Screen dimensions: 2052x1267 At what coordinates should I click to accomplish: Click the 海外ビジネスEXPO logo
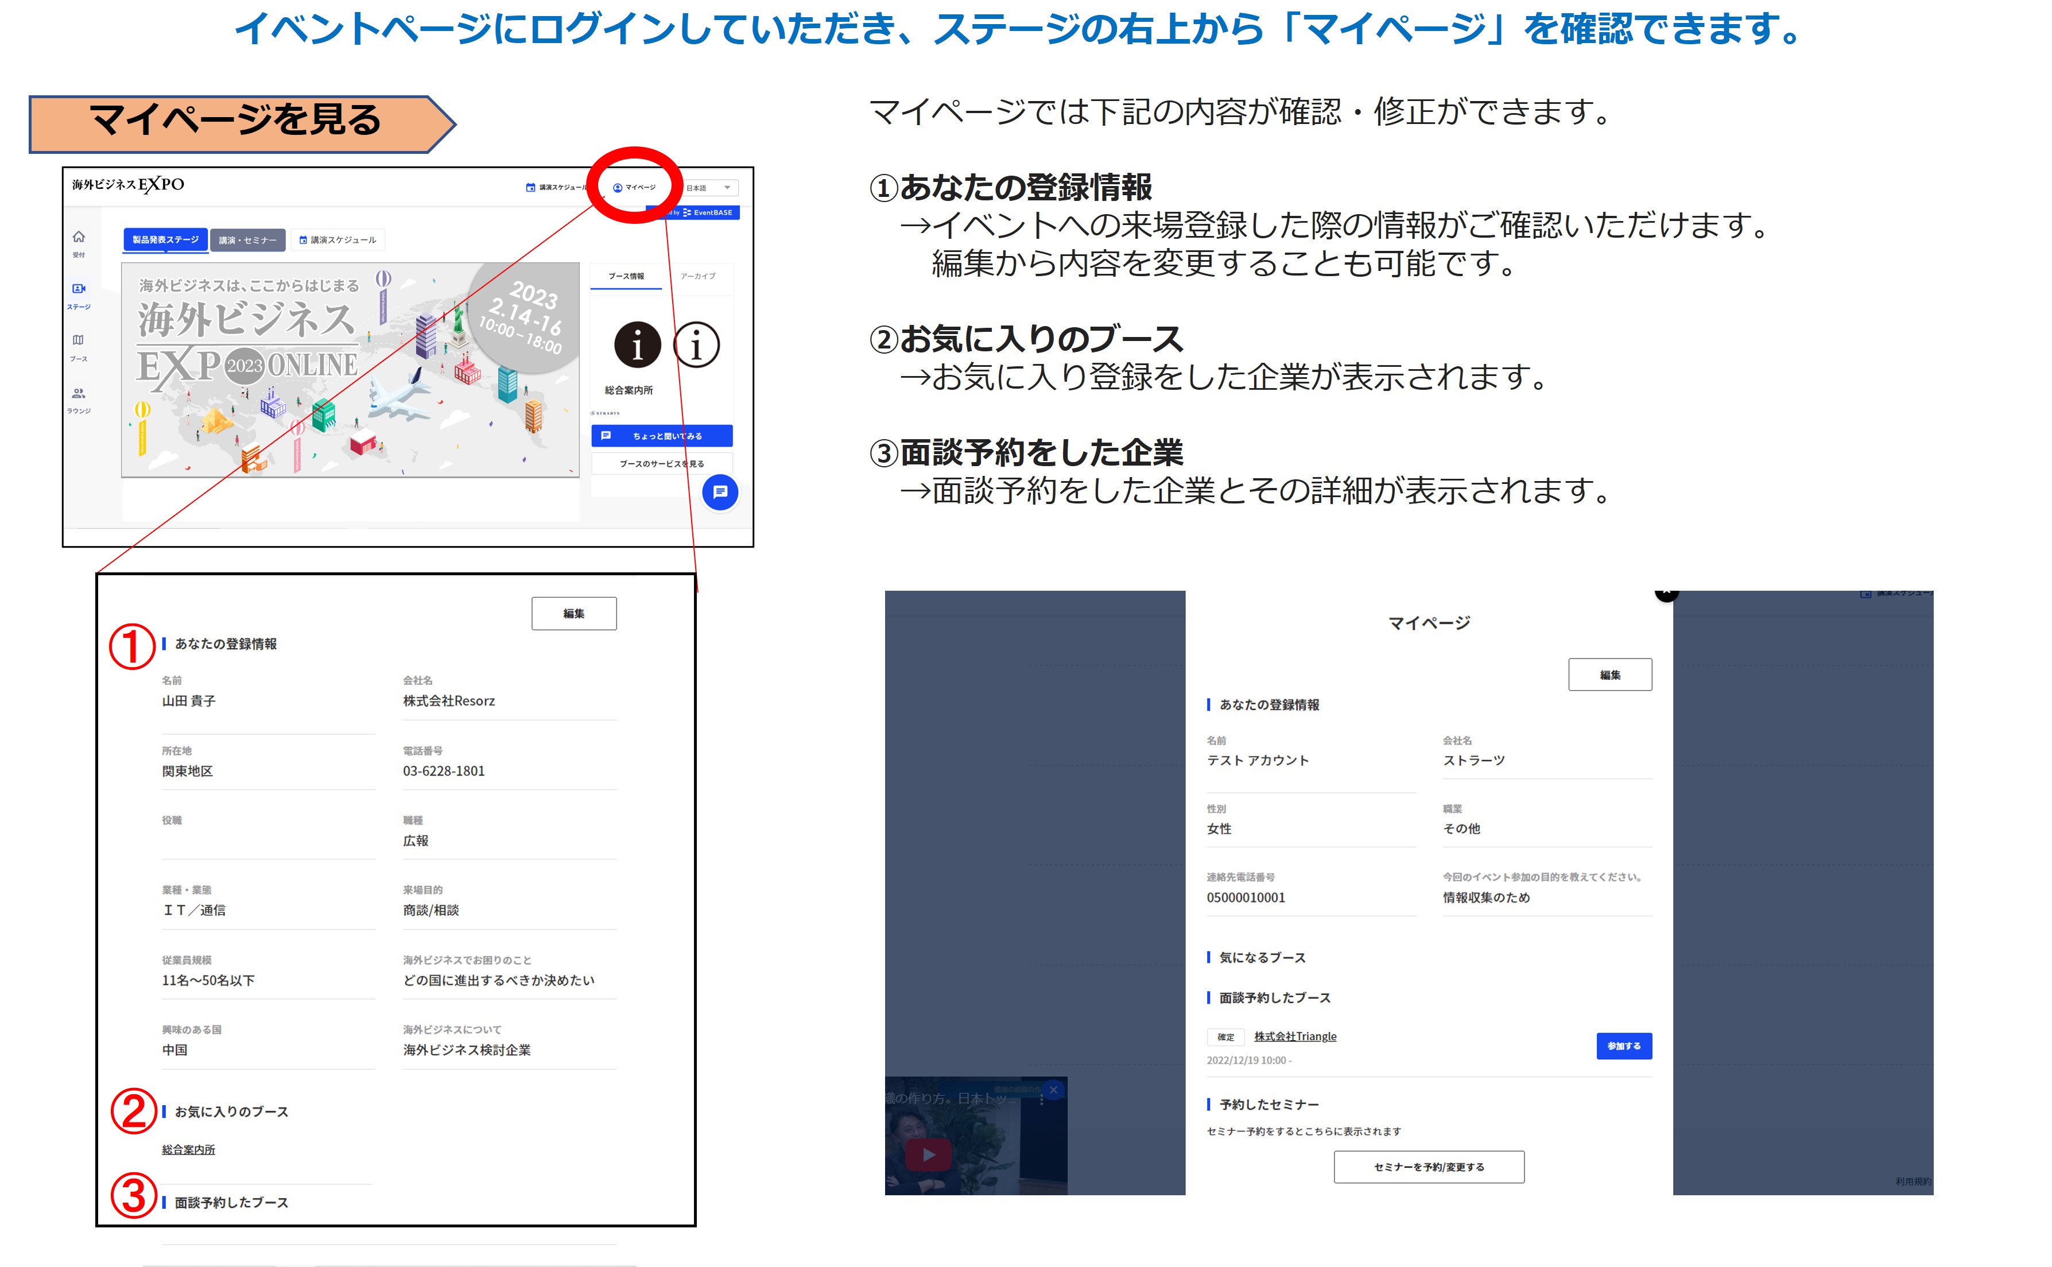click(x=128, y=184)
